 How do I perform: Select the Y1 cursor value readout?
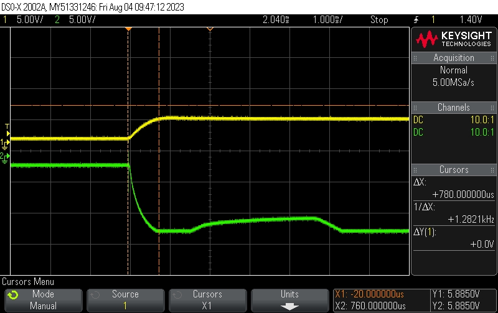[455, 294]
